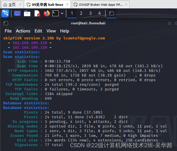Image resolution: width=177 pixels, height=151 pixels.
Task: Click Signatures value 77 total
Action: (x=54, y=145)
